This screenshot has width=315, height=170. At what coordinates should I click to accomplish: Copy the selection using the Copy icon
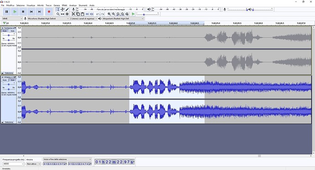point(78,14)
